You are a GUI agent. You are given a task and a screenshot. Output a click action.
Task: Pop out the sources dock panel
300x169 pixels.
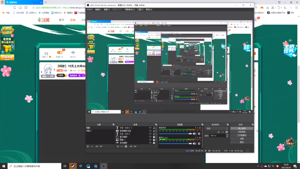coord(156,124)
